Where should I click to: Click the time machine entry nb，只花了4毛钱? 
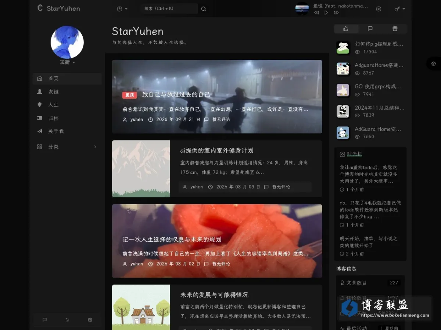pos(370,210)
